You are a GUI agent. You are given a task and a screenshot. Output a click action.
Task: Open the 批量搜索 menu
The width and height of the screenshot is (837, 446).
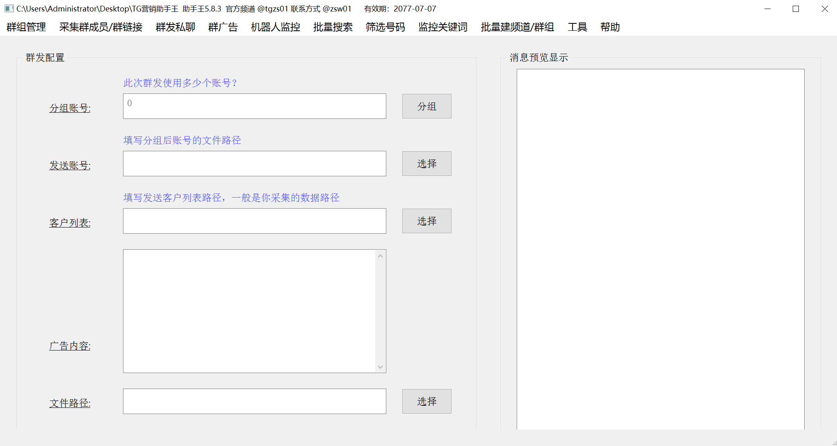(333, 27)
